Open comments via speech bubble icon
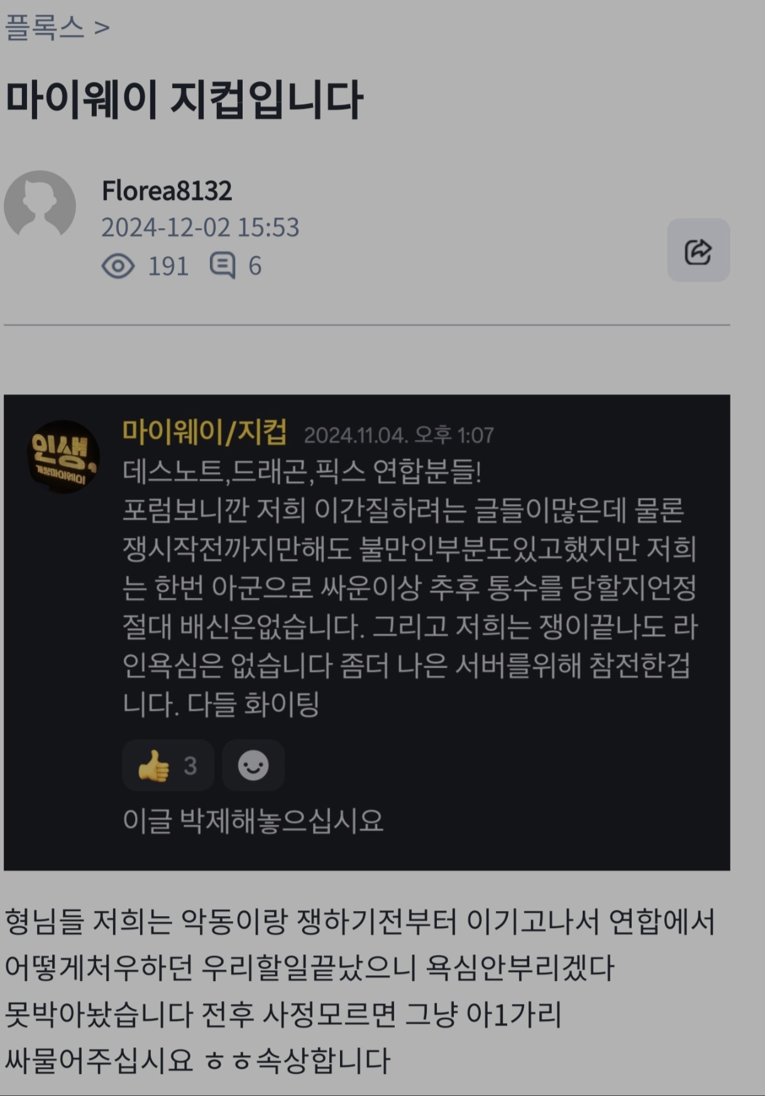765x1096 pixels. click(x=223, y=265)
